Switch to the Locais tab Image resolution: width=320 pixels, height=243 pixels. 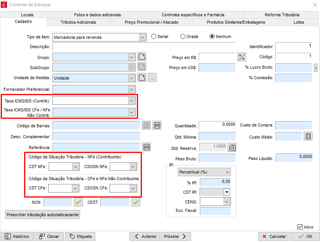pos(27,15)
